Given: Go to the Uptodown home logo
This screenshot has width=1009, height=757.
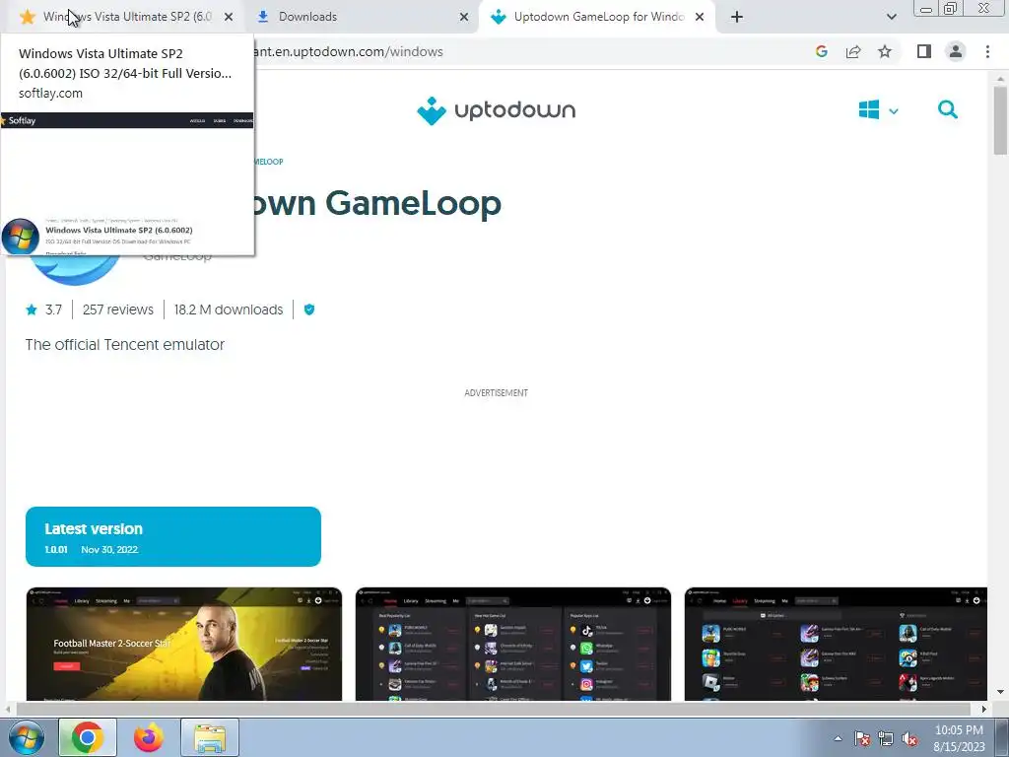Looking at the screenshot, I should click(x=497, y=110).
